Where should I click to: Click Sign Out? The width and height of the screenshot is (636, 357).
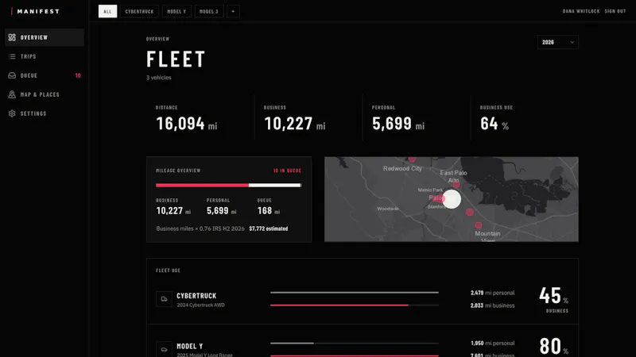click(615, 11)
